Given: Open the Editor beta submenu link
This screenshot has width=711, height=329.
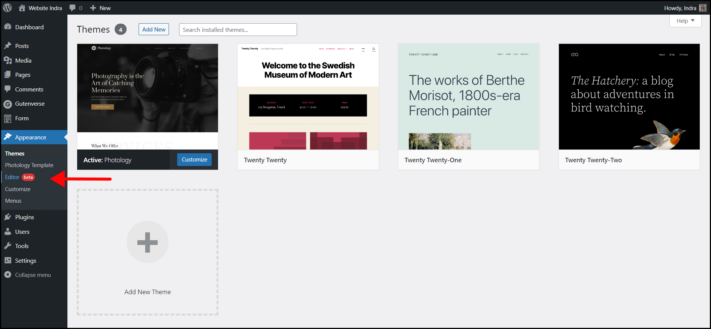Looking at the screenshot, I should point(20,177).
